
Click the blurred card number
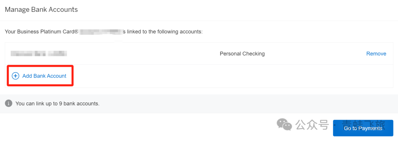pos(101,32)
